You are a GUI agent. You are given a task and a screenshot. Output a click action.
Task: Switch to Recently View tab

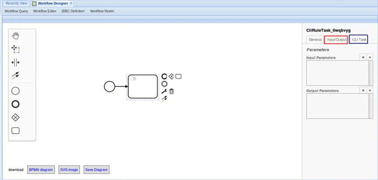(x=16, y=3)
